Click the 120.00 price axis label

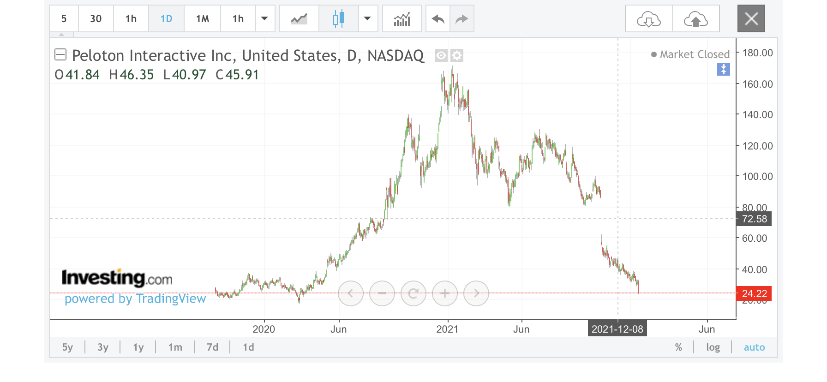(757, 146)
